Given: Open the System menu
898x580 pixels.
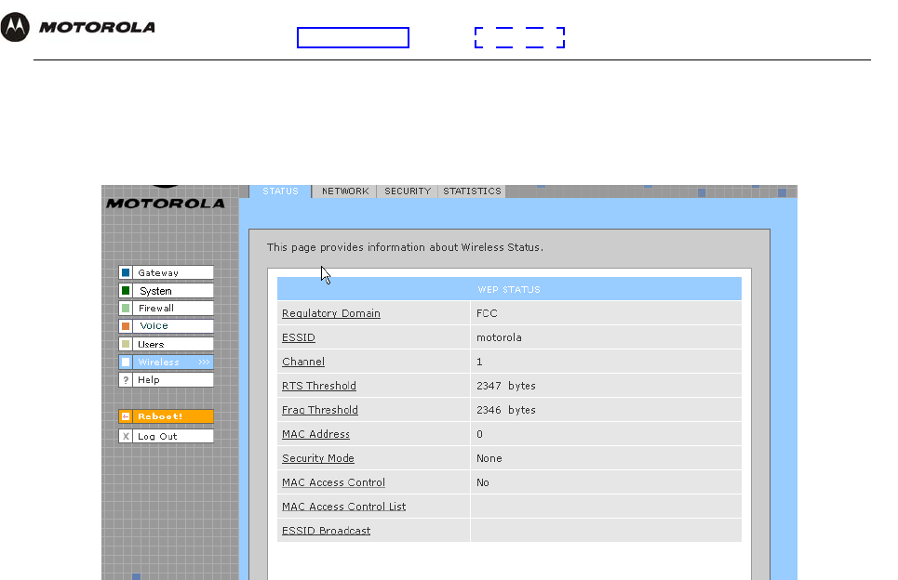Looking at the screenshot, I should pos(166,291).
